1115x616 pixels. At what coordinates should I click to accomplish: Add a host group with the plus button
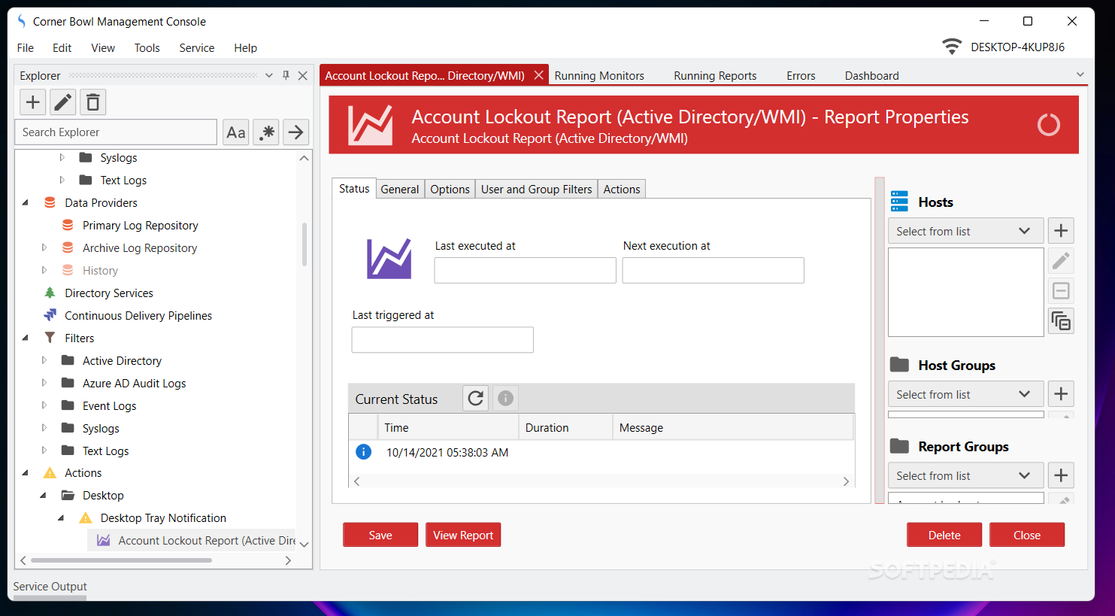(x=1061, y=394)
